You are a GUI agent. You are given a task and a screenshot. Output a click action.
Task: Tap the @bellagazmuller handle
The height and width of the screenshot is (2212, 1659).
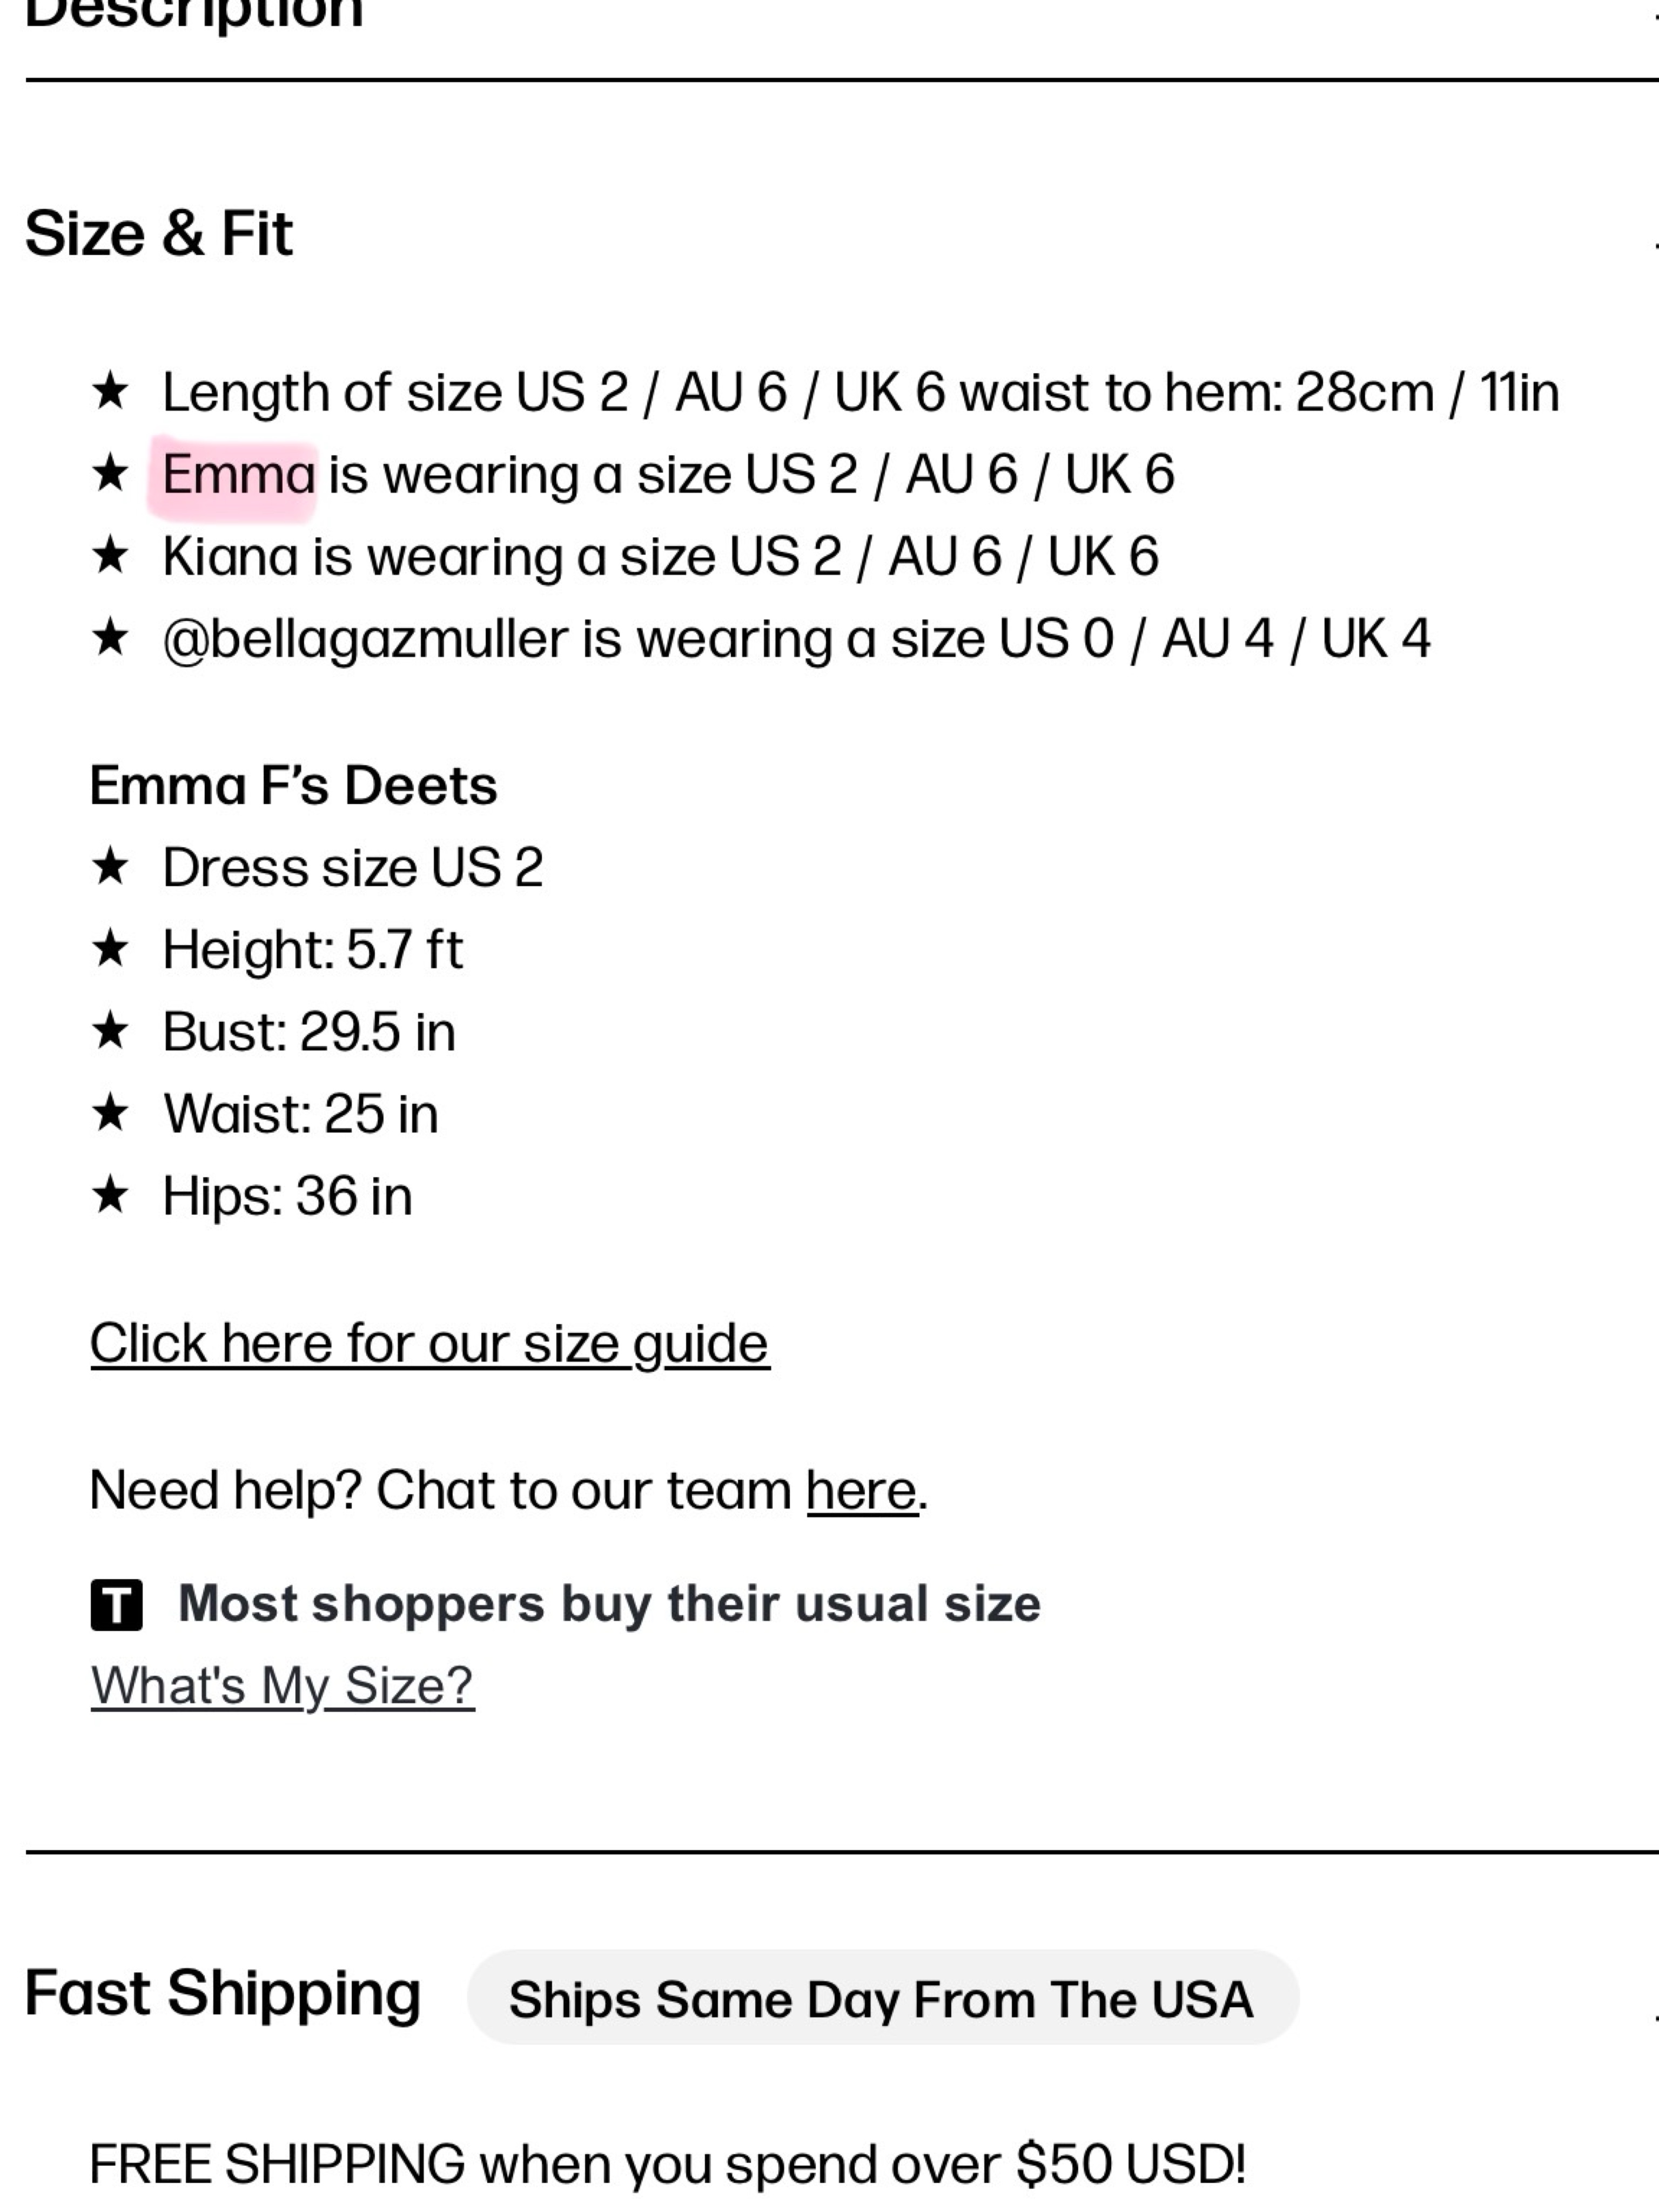(x=364, y=639)
